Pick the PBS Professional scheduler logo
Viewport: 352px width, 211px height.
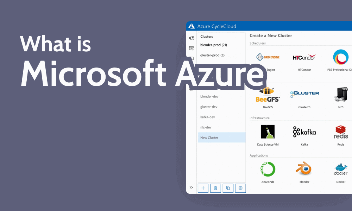click(341, 57)
